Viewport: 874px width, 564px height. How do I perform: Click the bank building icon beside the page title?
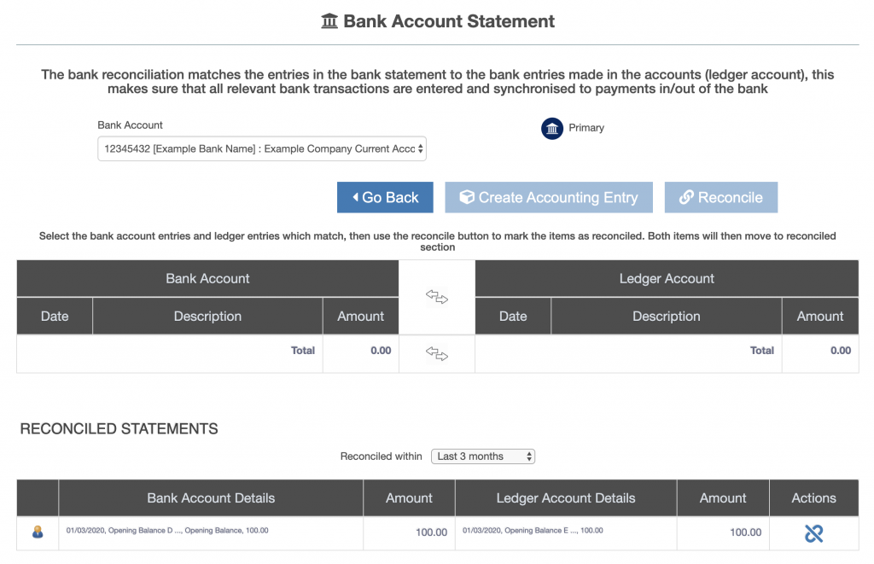pyautogui.click(x=329, y=21)
